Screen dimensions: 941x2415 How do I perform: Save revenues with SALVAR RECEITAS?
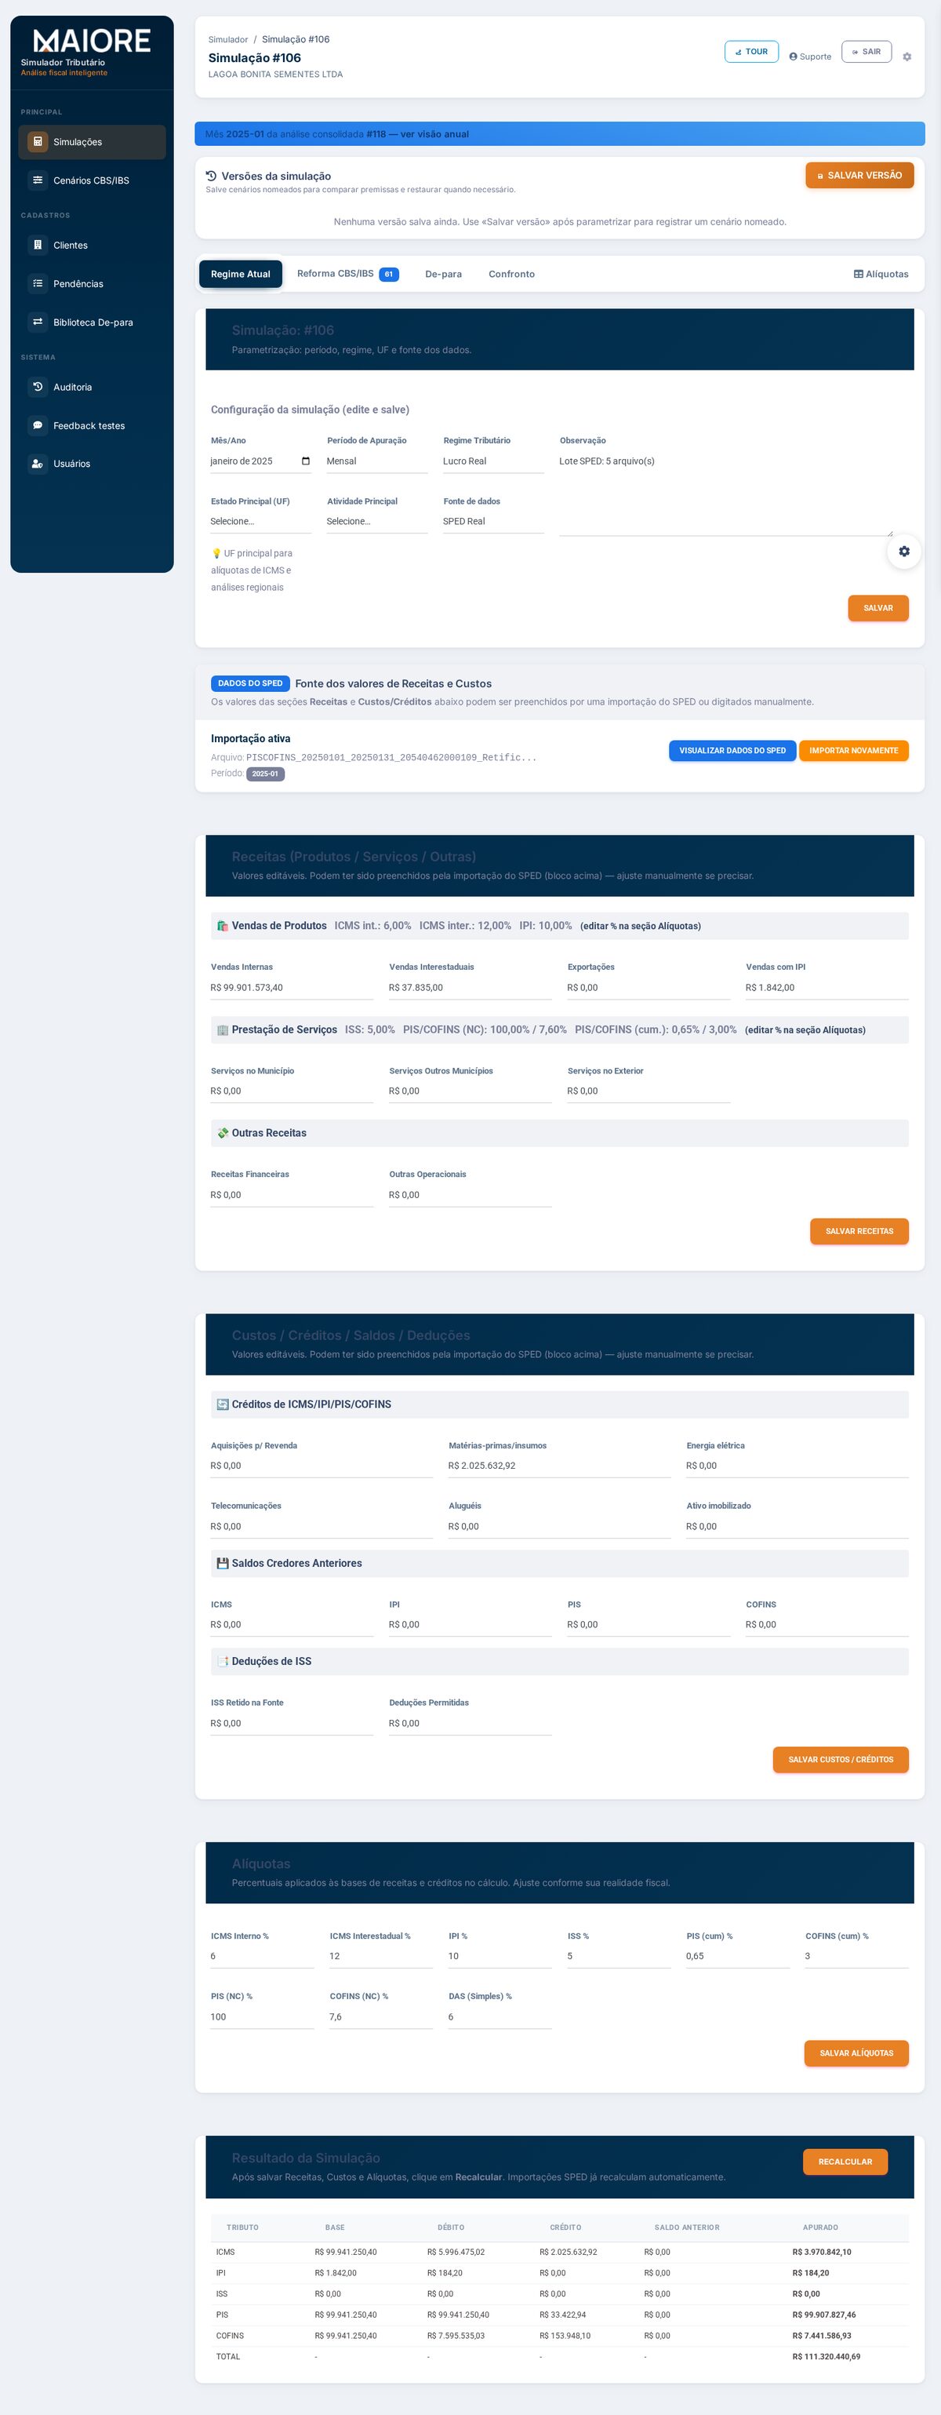pos(859,1231)
